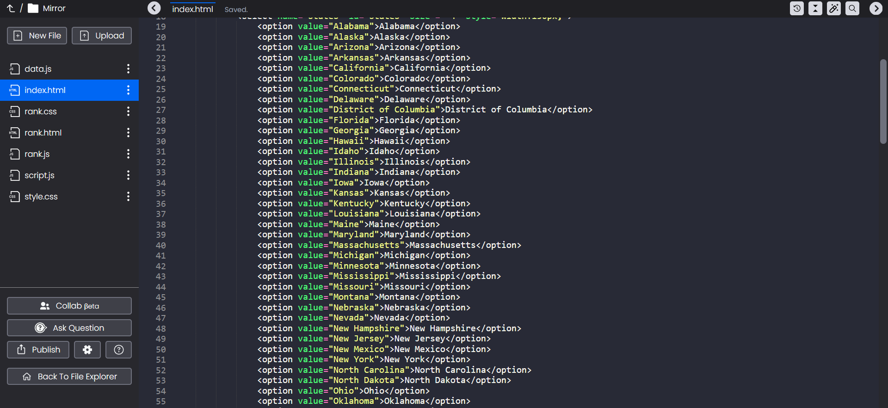The height and width of the screenshot is (408, 888).
Task: Place cursor on the California option line
Action: [374, 68]
